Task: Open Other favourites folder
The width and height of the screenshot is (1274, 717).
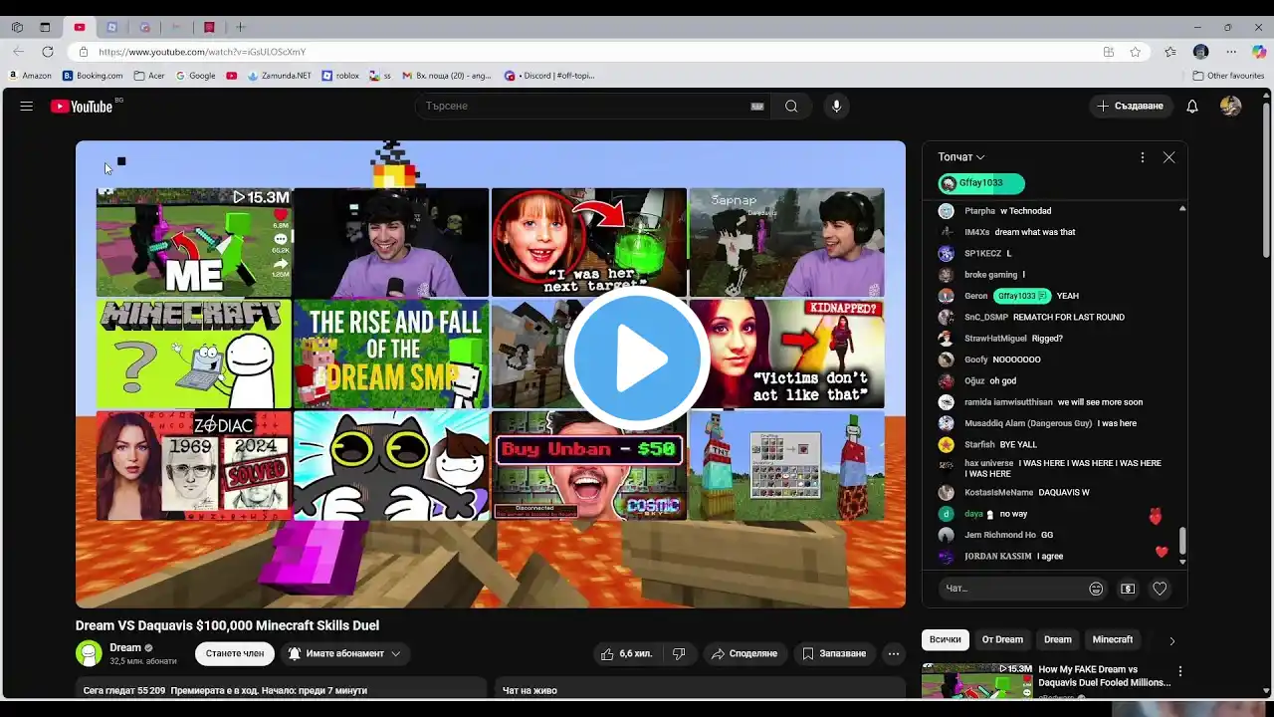Action: point(1229,76)
